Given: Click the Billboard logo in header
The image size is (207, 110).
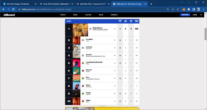Looking at the screenshot, I should (x=9, y=15).
